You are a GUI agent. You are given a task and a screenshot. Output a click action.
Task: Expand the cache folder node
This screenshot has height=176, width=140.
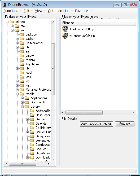click(17, 39)
